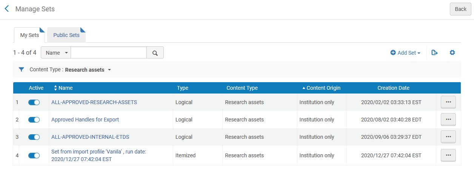The width and height of the screenshot is (474, 178).
Task: Expand the Add Set dropdown
Action: point(405,53)
